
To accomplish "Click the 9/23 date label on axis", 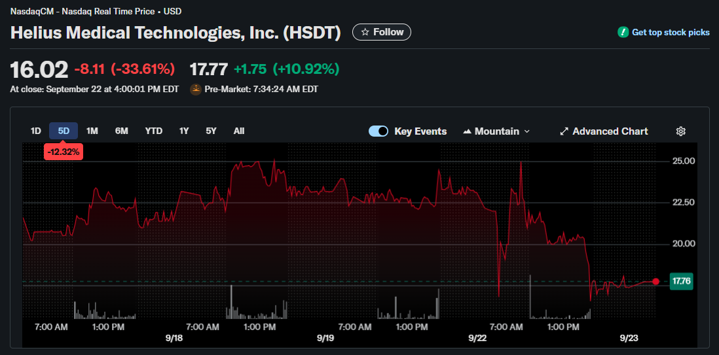I will click(x=629, y=338).
